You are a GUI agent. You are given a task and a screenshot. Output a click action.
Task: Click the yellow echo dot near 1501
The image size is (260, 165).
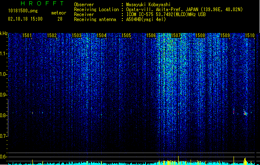32,113
